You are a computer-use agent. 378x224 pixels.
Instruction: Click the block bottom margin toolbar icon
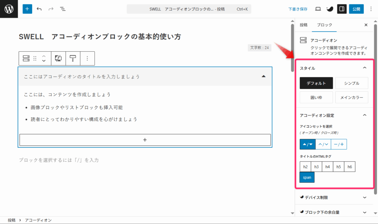point(73,58)
